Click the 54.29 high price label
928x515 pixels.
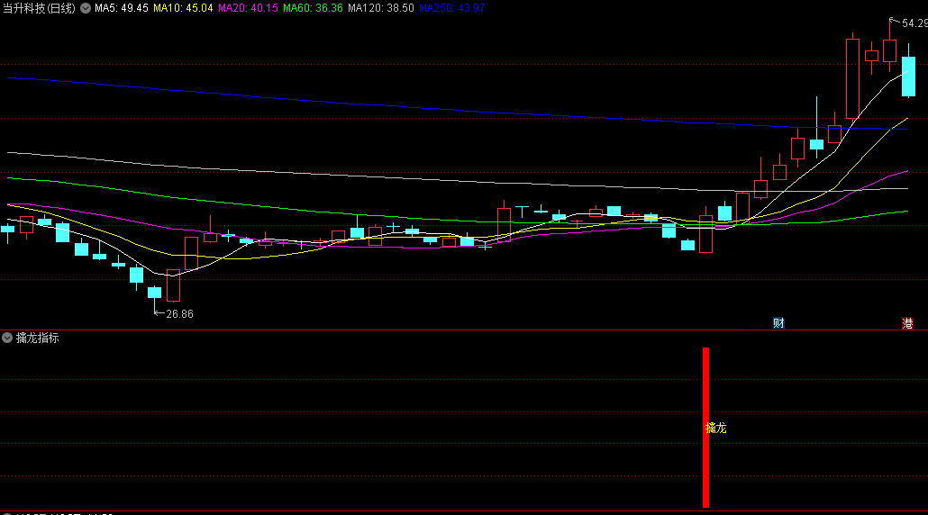coord(914,23)
